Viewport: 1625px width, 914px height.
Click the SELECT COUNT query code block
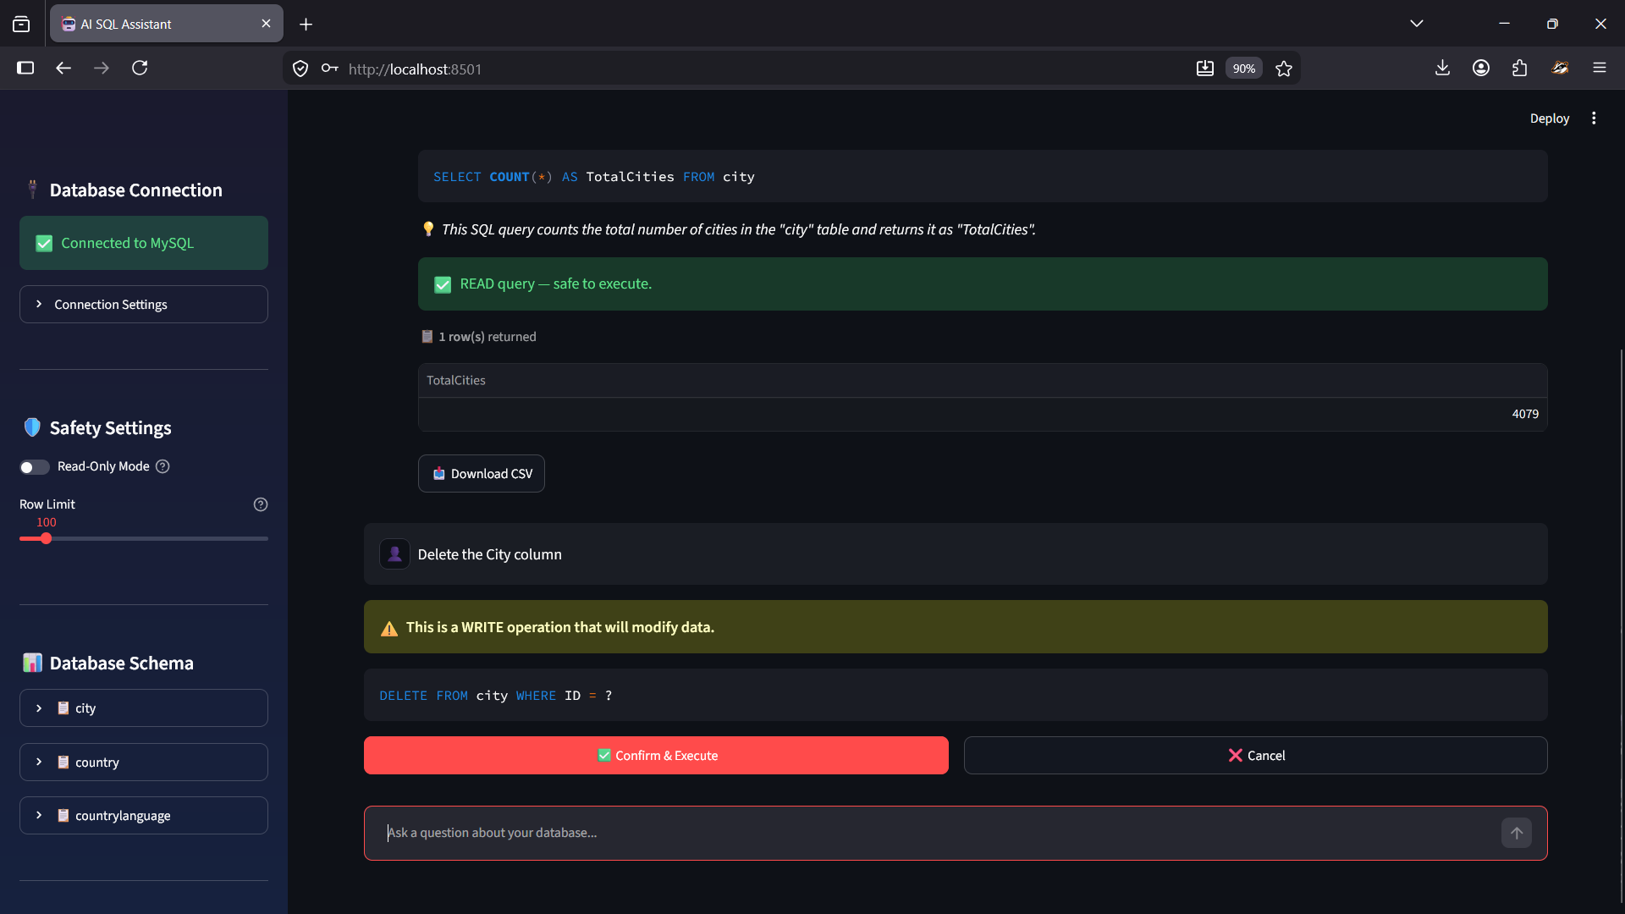click(983, 176)
